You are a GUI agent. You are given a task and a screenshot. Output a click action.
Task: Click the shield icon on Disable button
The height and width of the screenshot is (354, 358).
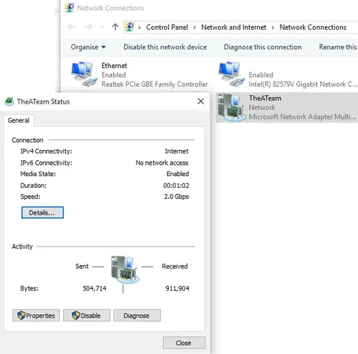[x=76, y=315]
